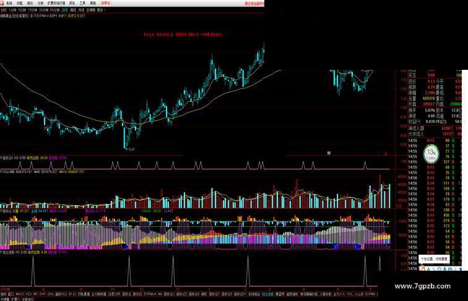Switch to 5分钟 chart period
This screenshot has width=468, height=301.
pos(22,10)
